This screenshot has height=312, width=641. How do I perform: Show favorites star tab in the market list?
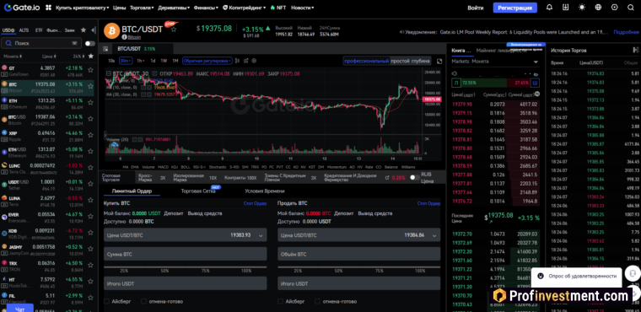pyautogui.click(x=83, y=30)
